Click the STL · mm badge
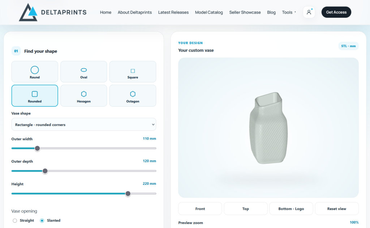The height and width of the screenshot is (228, 370). (x=348, y=46)
